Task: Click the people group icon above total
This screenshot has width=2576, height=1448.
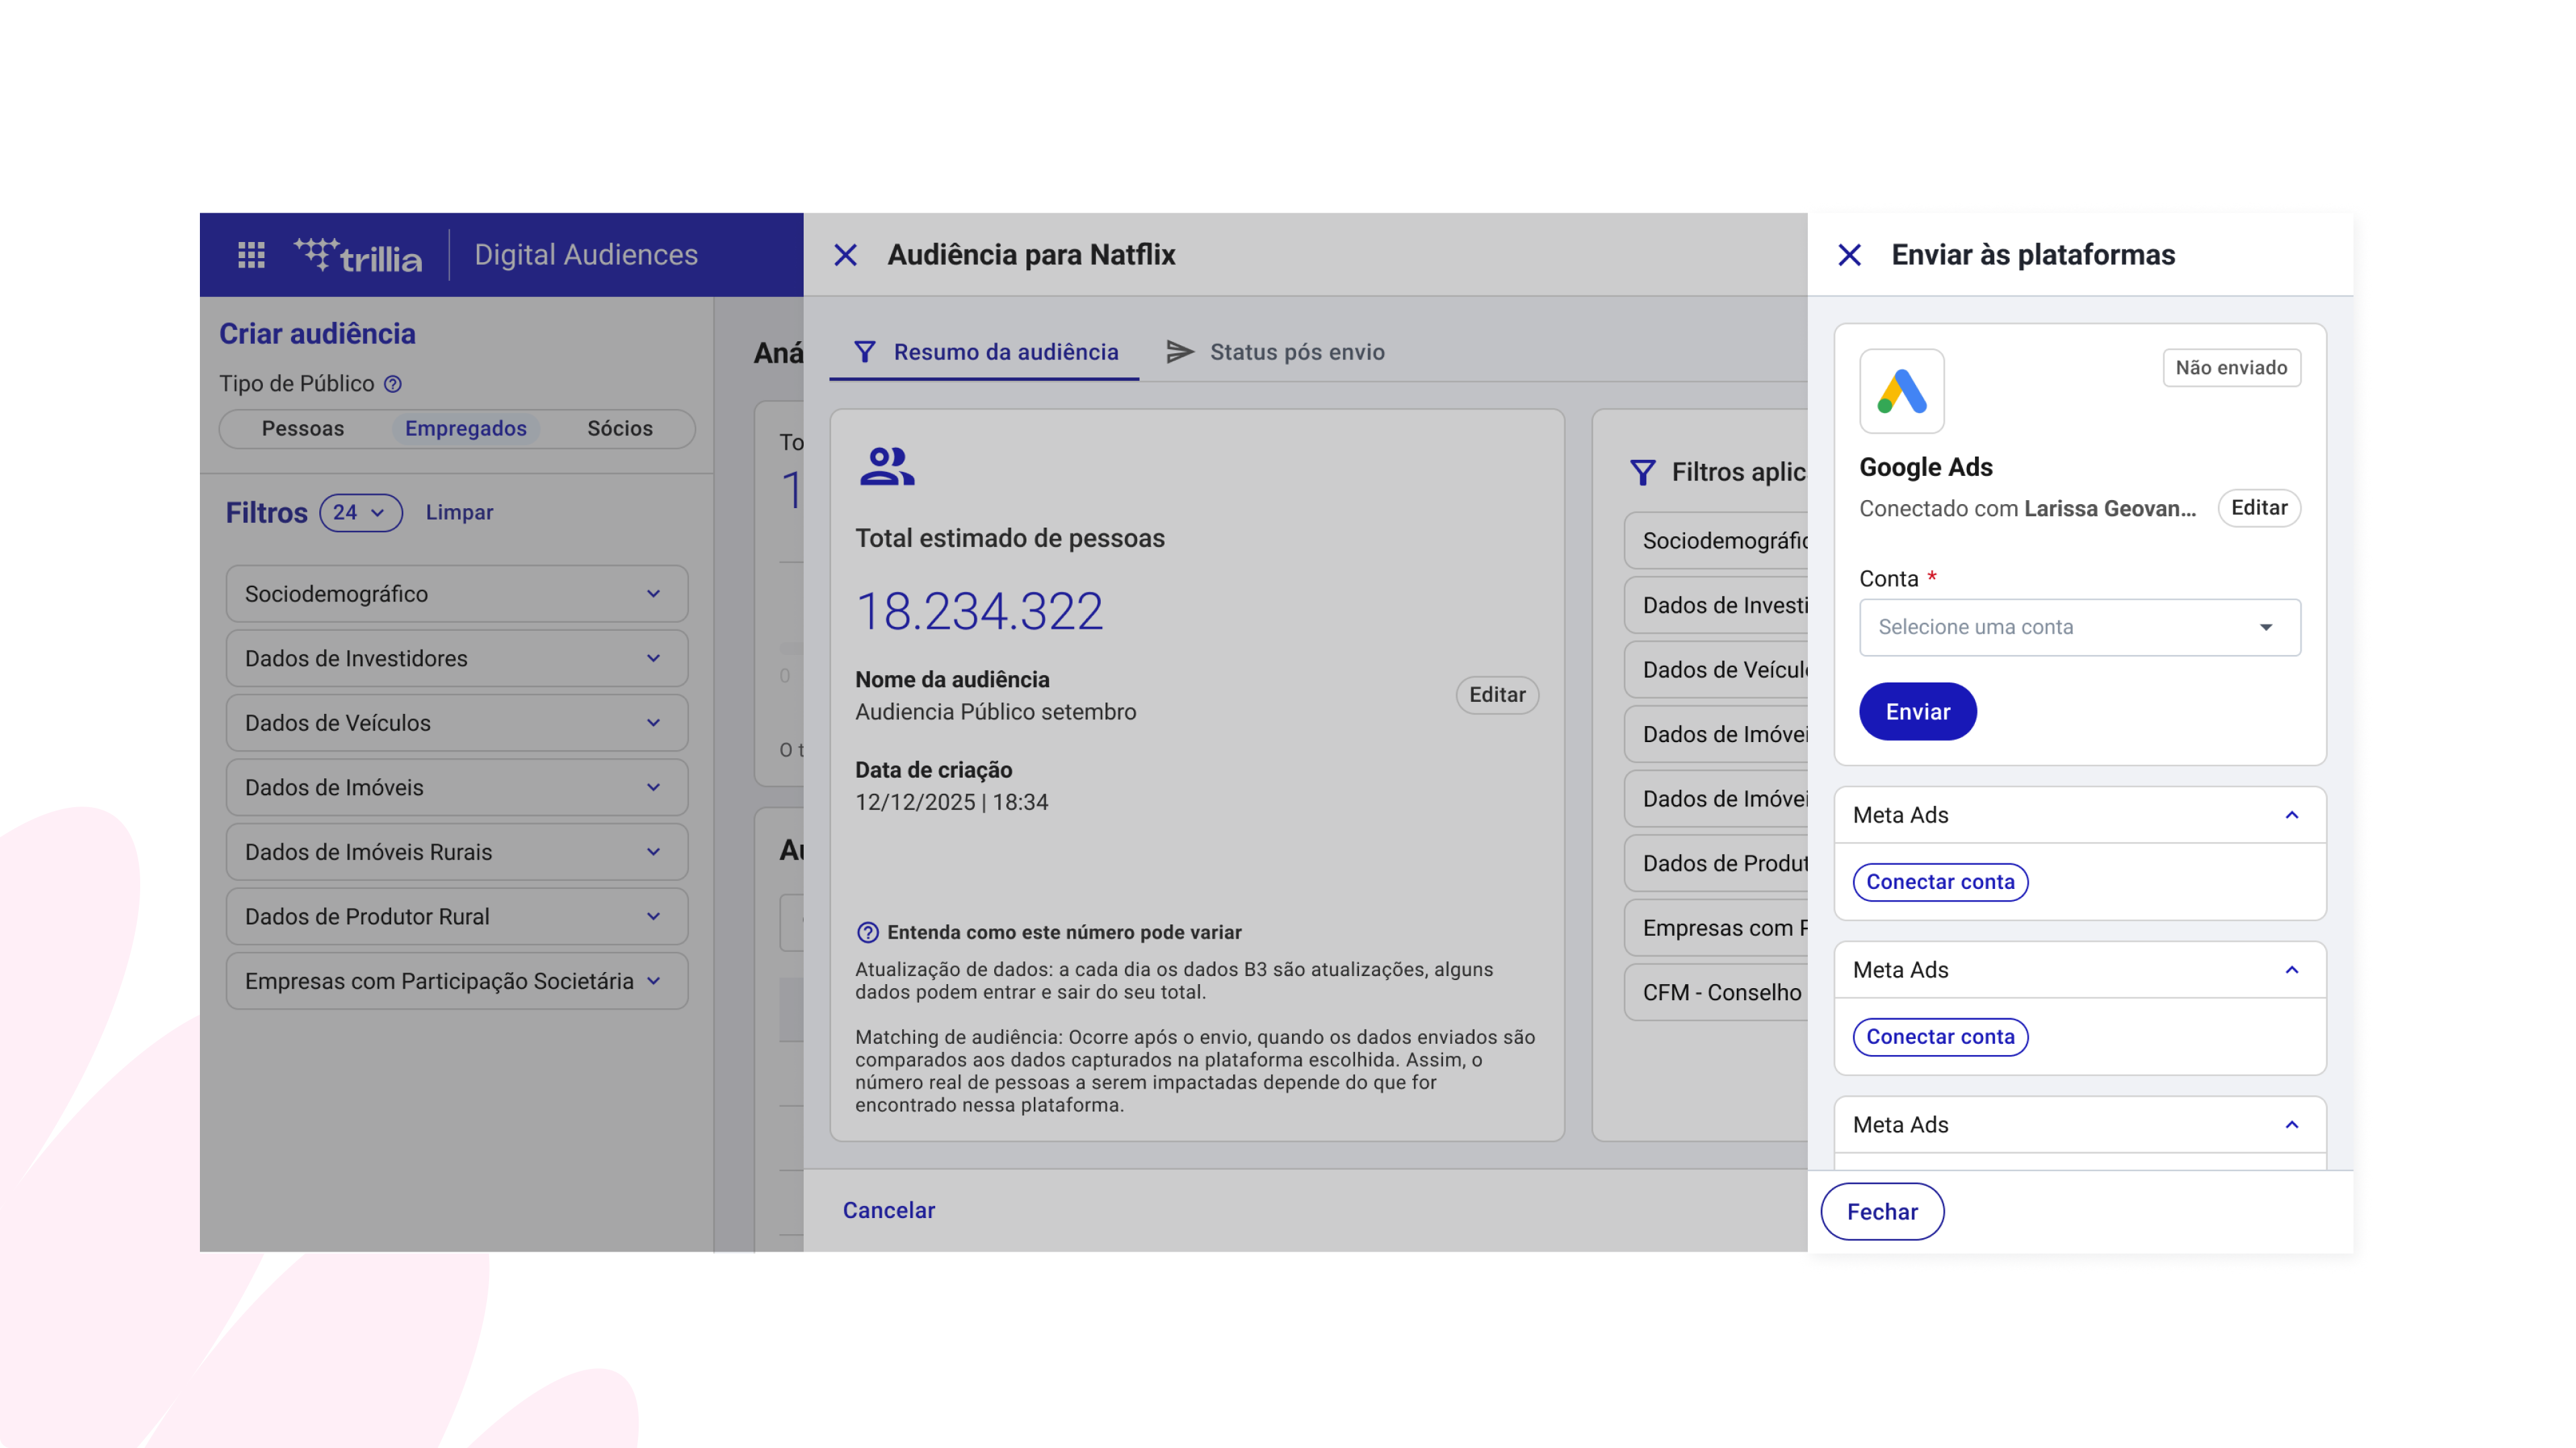Action: tap(887, 467)
